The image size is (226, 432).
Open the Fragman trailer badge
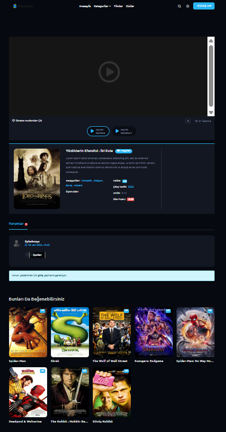124,151
